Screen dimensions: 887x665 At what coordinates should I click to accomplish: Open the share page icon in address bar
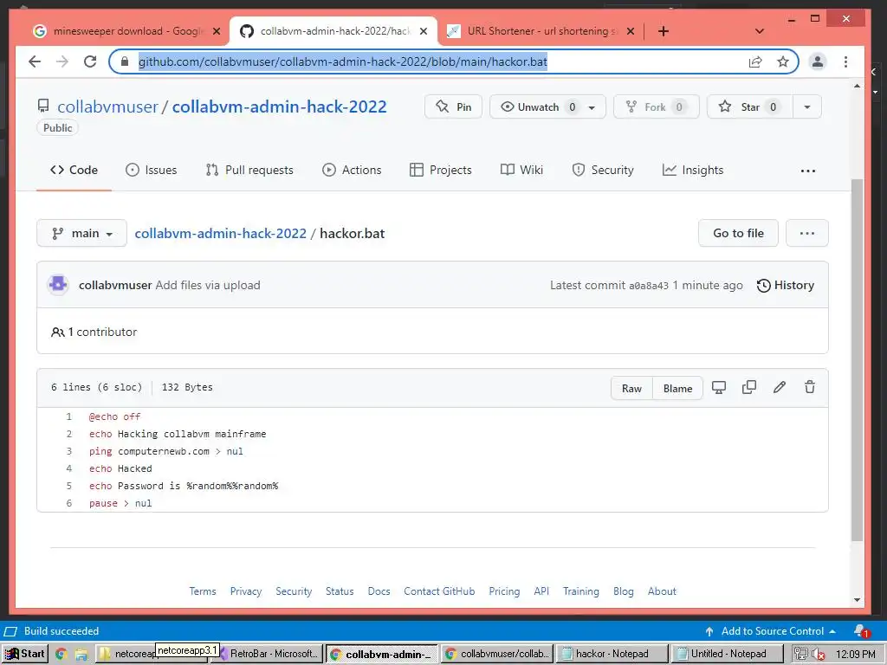[755, 61]
